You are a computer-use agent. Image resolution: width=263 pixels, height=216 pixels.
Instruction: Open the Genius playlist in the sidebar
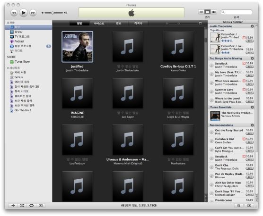[x=16, y=77]
